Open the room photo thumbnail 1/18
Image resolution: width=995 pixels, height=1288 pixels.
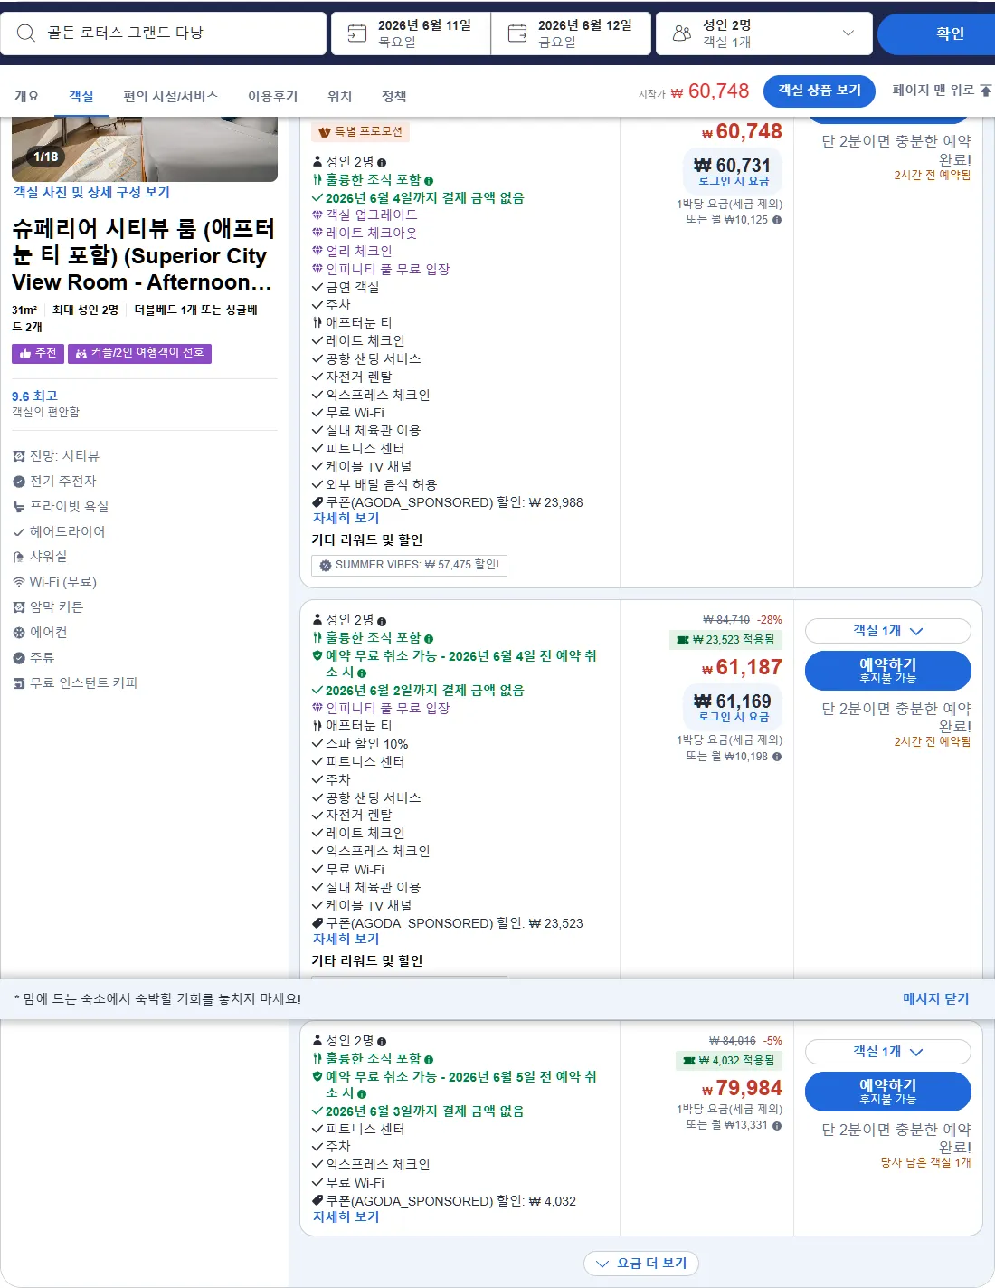145,149
